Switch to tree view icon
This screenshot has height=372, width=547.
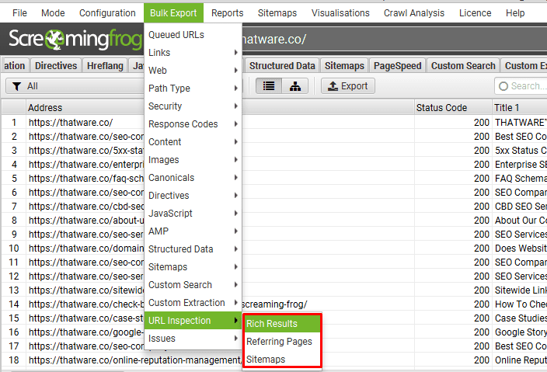click(295, 86)
